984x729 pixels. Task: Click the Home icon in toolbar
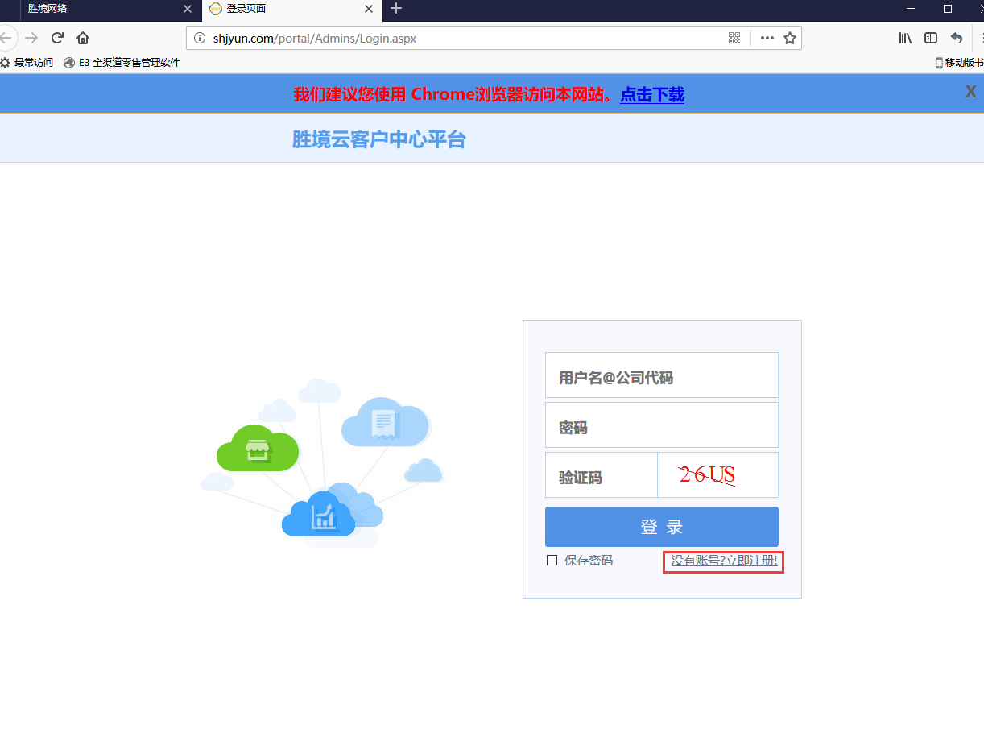point(83,38)
